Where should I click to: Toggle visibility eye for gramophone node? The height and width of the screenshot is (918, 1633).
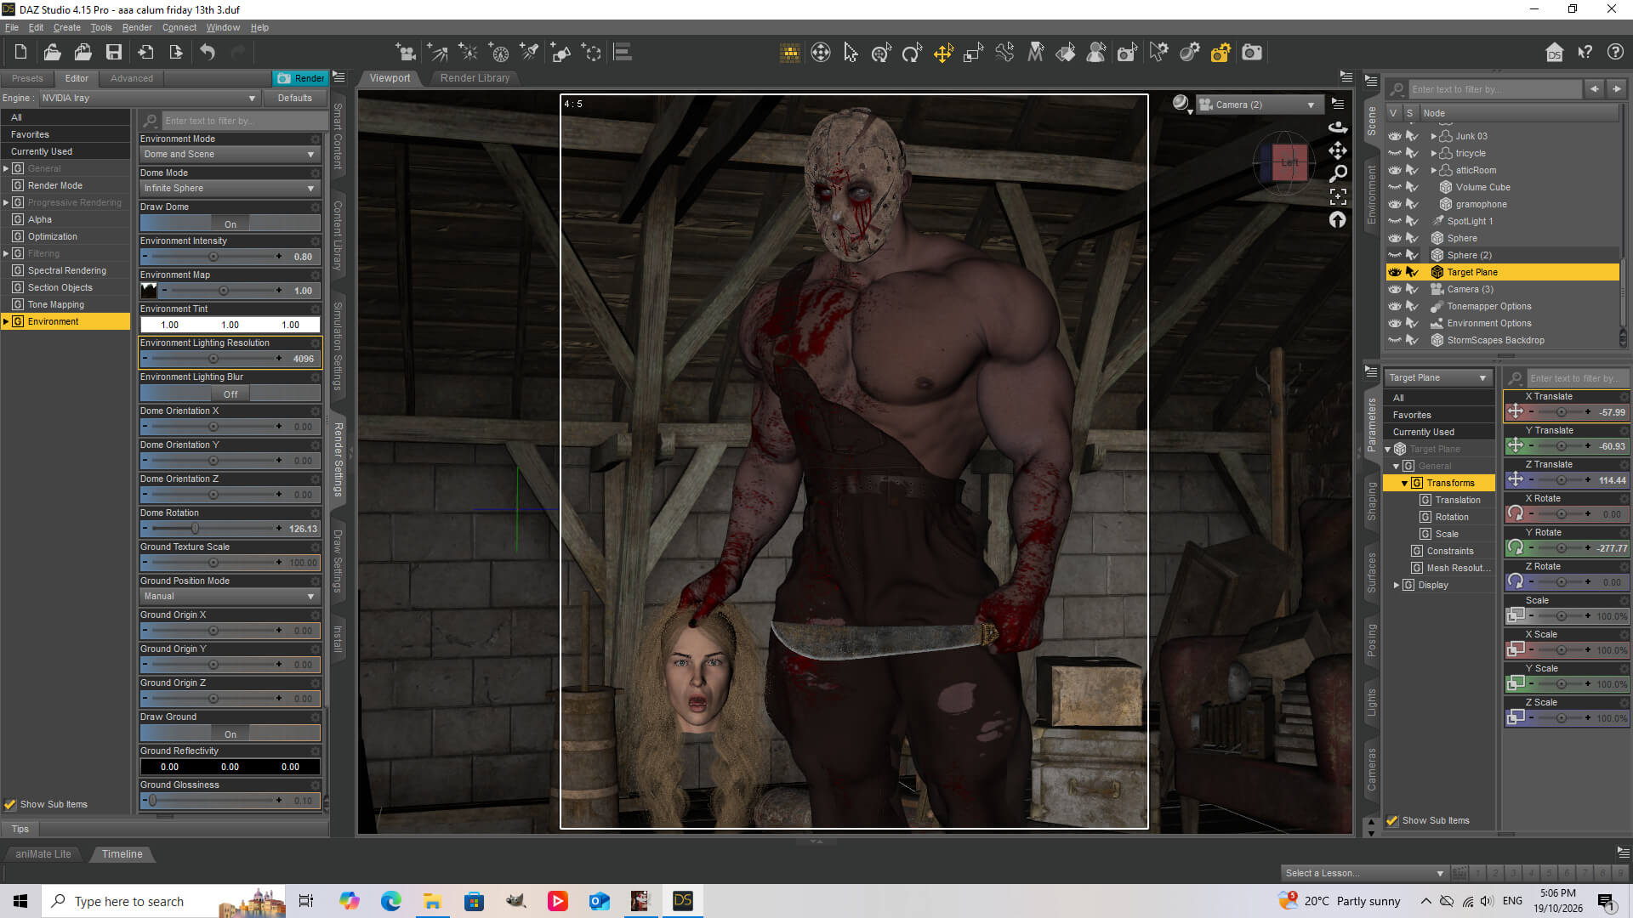coord(1395,204)
